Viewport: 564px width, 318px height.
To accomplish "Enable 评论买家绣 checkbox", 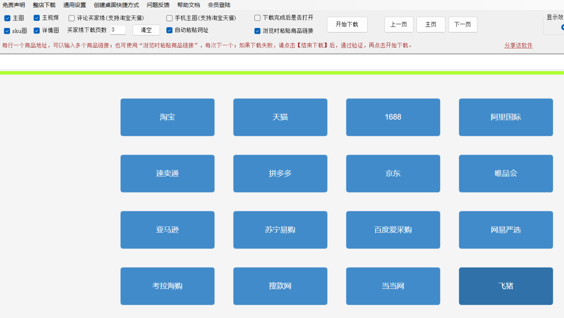I will click(72, 18).
